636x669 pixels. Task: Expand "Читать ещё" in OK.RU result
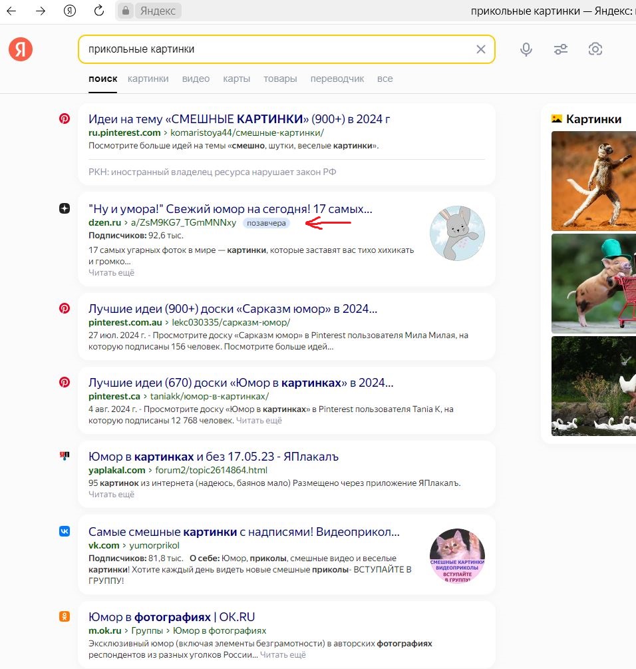click(x=283, y=654)
